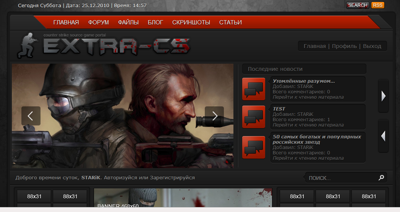Click the Авторизуйся link in greeting
400x212 pixels.
120,177
